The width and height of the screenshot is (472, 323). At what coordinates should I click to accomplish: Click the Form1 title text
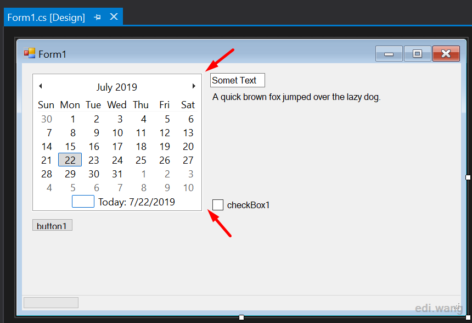pos(52,54)
